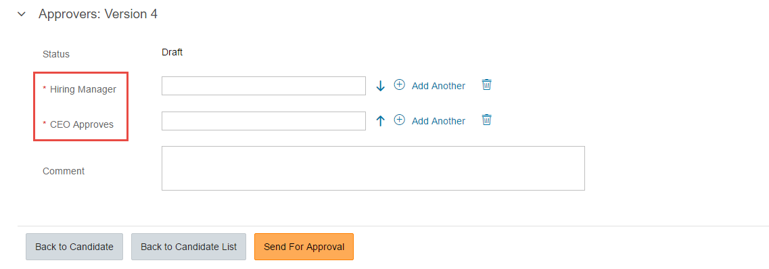The height and width of the screenshot is (269, 769).
Task: Delete CEO Approves approver with trash icon
Action: pyautogui.click(x=486, y=120)
